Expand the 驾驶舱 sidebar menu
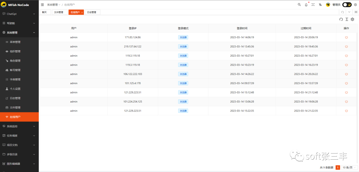This screenshot has width=359, height=172. coord(19,23)
